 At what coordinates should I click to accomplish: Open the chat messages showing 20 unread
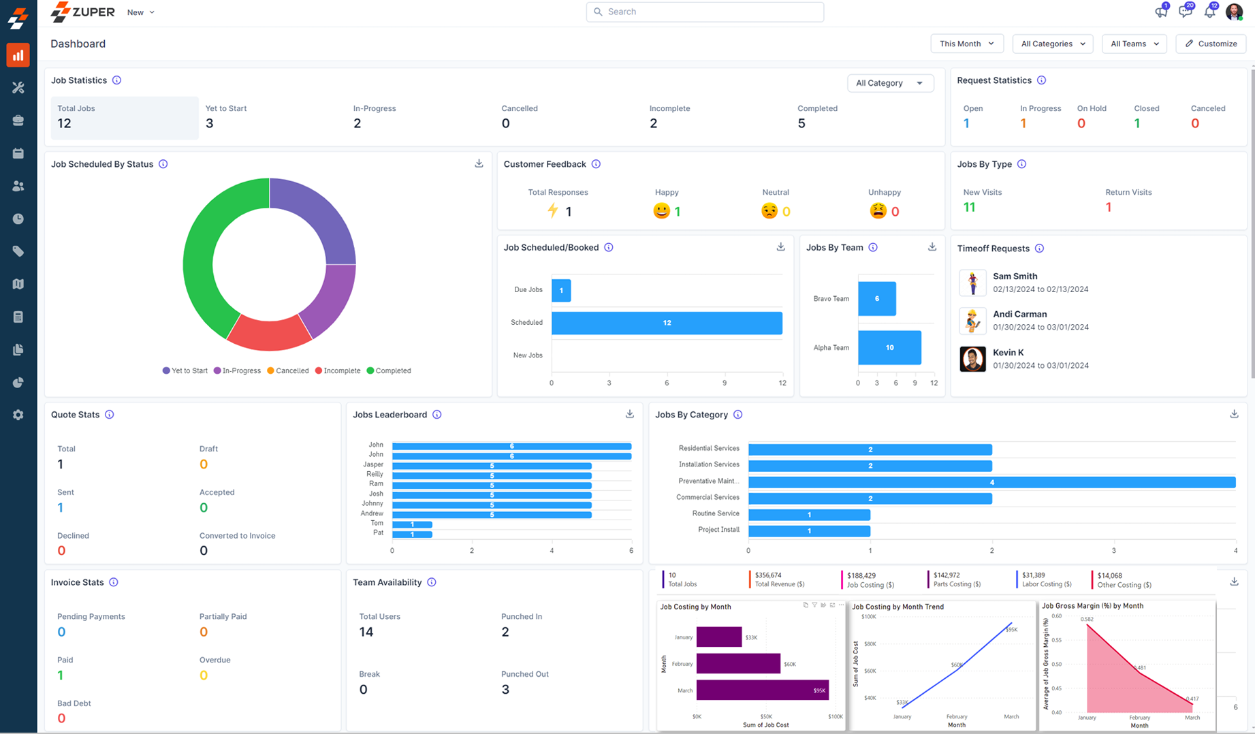pos(1185,12)
